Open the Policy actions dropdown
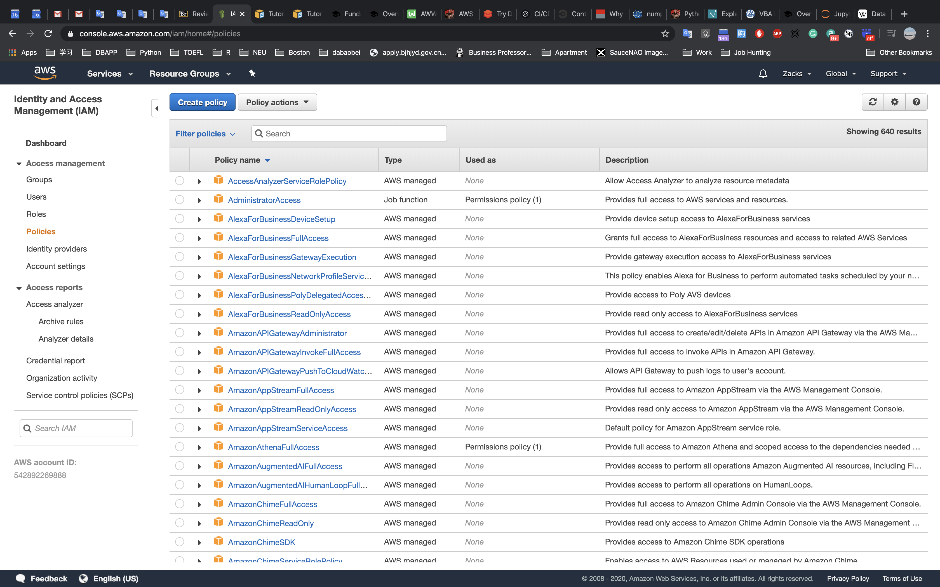940x587 pixels. (277, 102)
